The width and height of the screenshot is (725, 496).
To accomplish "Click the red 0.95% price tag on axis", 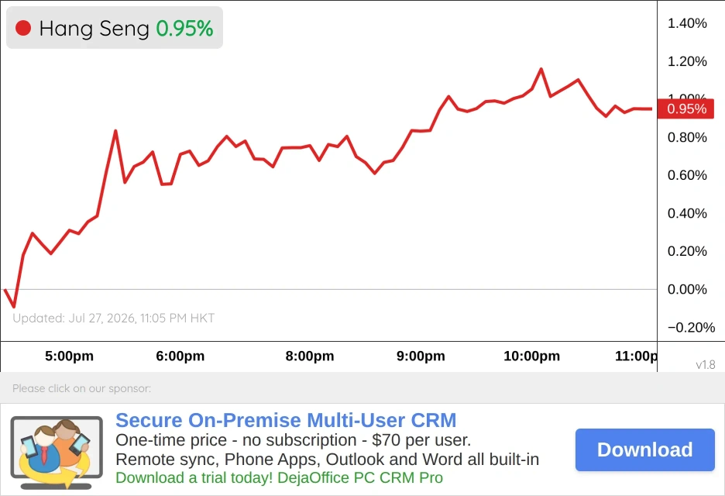I will 686,108.
